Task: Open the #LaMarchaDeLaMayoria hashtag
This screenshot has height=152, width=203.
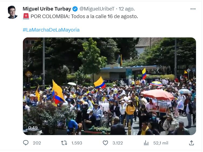Action: [x=51, y=30]
